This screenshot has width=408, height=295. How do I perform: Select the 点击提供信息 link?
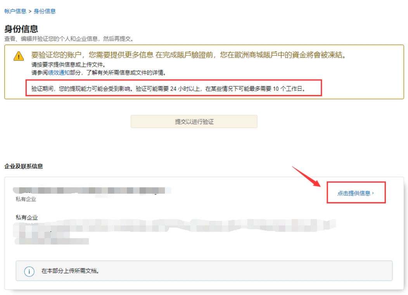pos(354,193)
